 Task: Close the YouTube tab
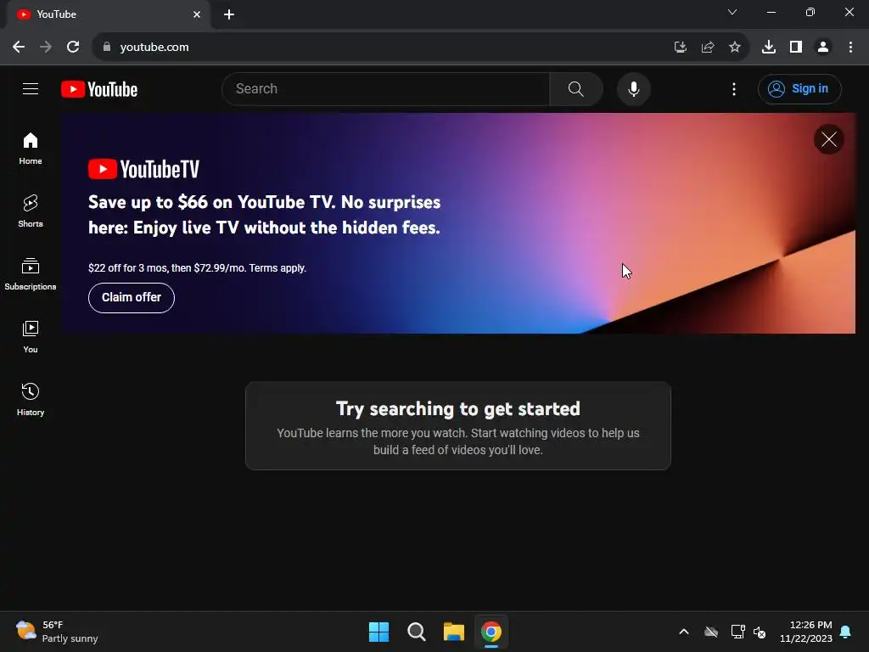pos(197,14)
